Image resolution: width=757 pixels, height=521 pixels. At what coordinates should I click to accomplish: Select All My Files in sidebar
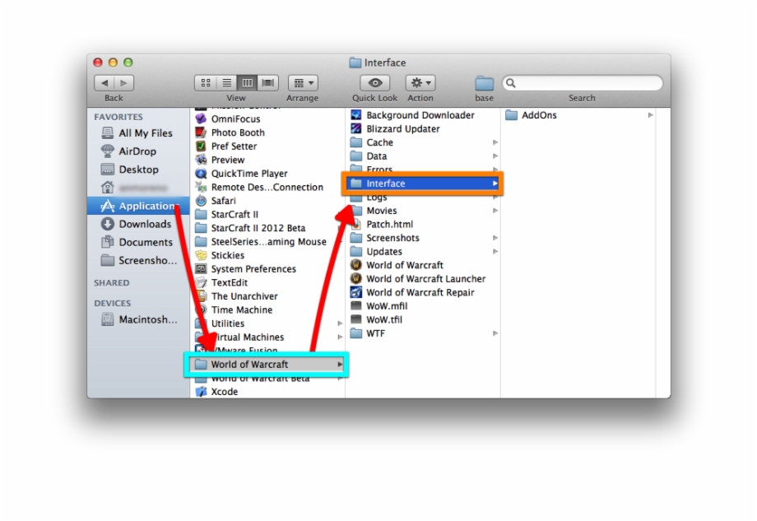click(x=137, y=133)
